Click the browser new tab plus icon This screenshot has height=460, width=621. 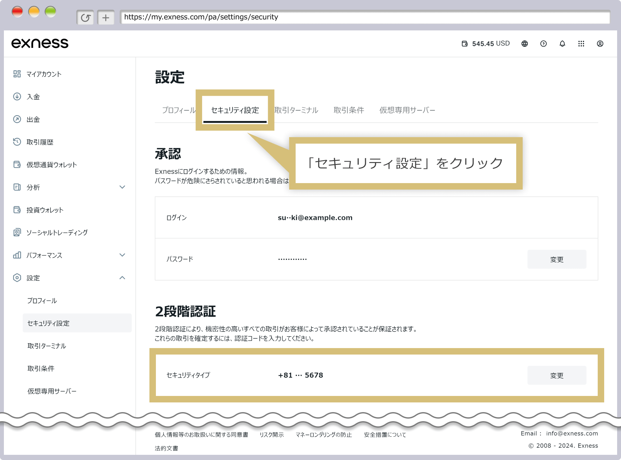coord(106,17)
